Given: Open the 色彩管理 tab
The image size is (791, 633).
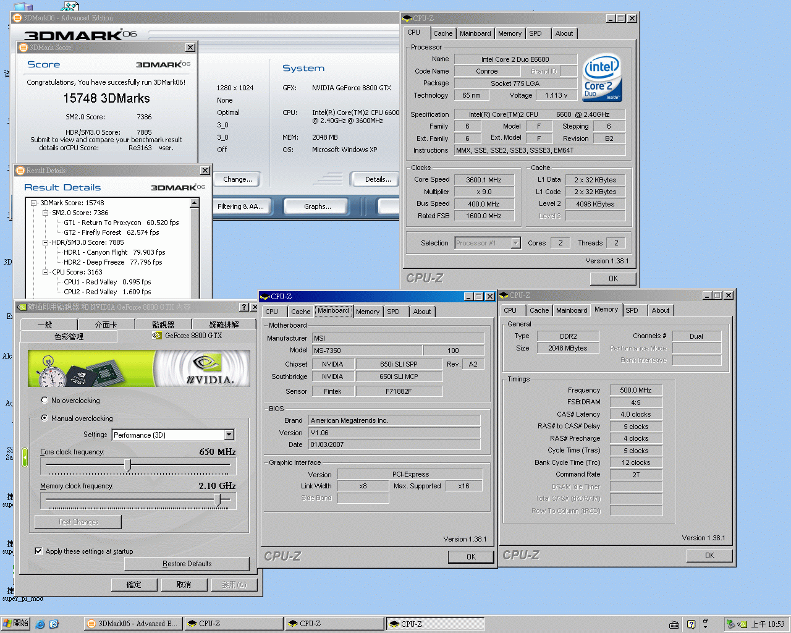Looking at the screenshot, I should [69, 336].
